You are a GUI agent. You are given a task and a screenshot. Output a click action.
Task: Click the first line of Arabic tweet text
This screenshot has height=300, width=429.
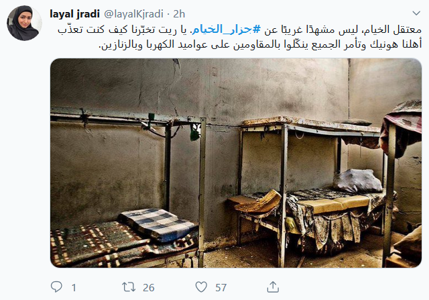click(240, 30)
